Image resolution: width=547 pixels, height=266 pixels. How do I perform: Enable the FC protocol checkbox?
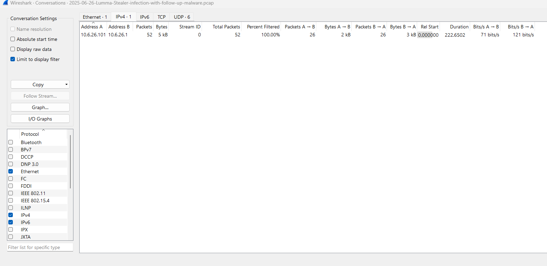coord(11,179)
